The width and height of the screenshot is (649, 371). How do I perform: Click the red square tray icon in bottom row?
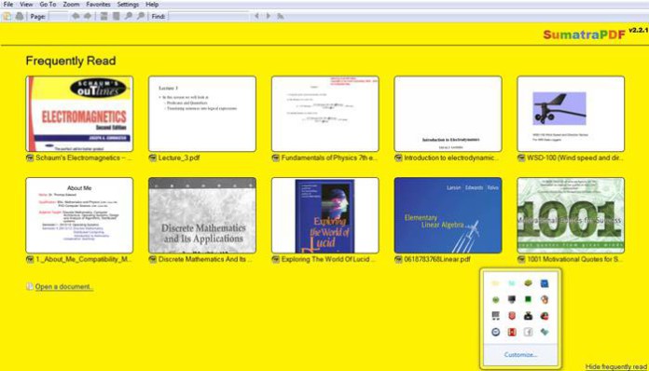(x=512, y=332)
